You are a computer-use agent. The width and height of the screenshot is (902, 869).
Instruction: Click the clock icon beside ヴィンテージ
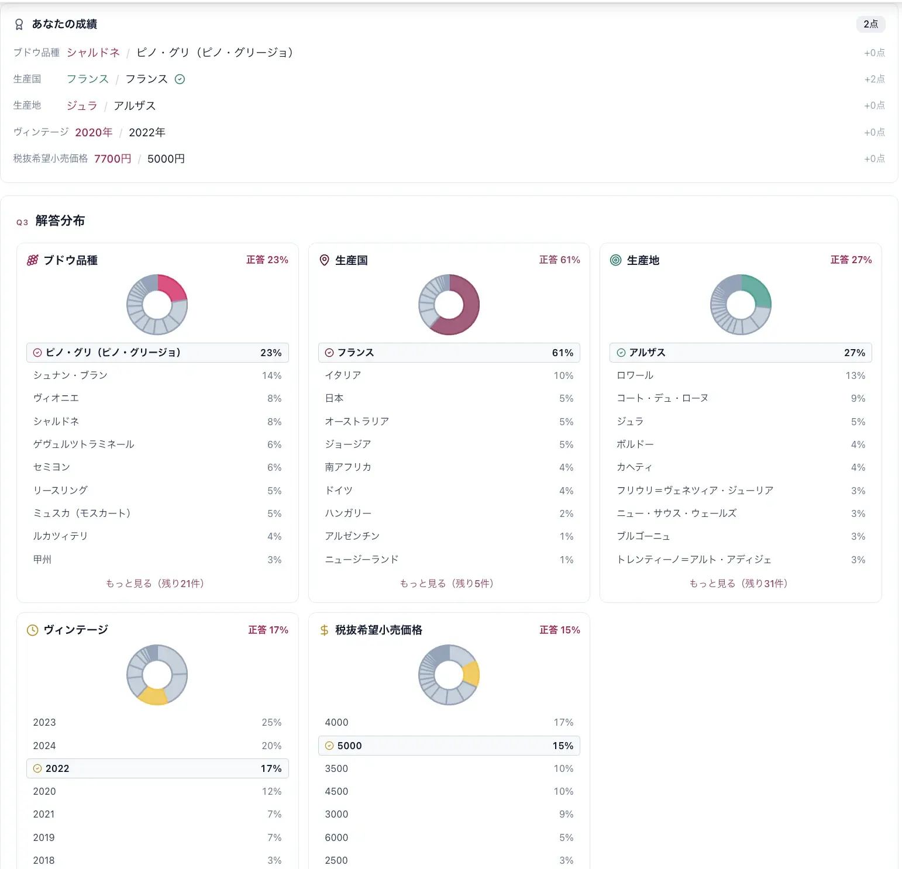[33, 630]
